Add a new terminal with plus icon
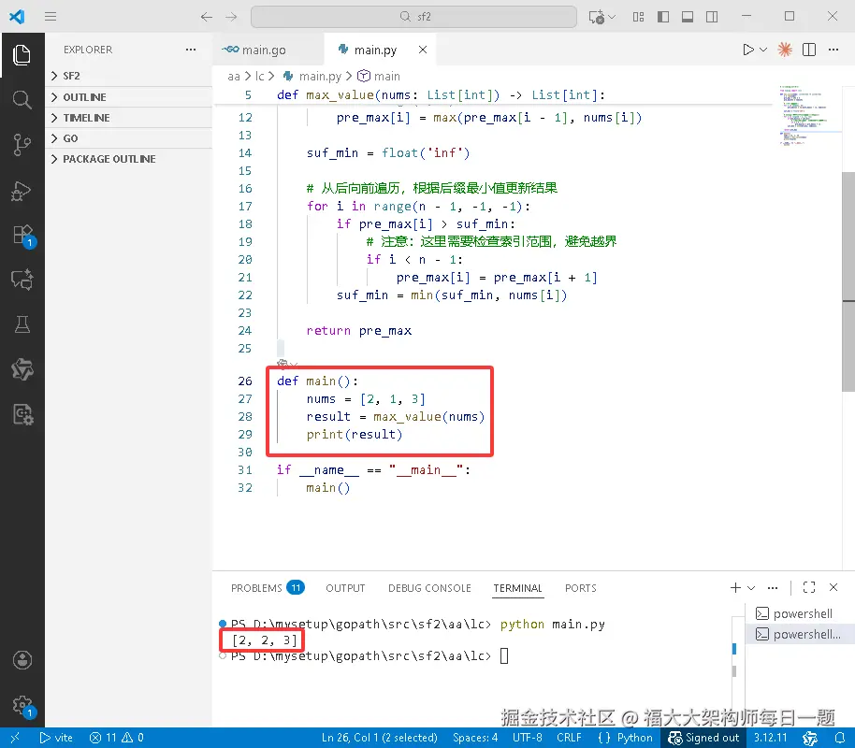Screen dimensions: 855x748 pos(735,588)
